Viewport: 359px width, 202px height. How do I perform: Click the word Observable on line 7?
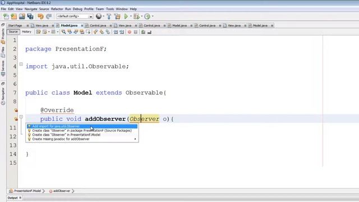[x=144, y=93]
